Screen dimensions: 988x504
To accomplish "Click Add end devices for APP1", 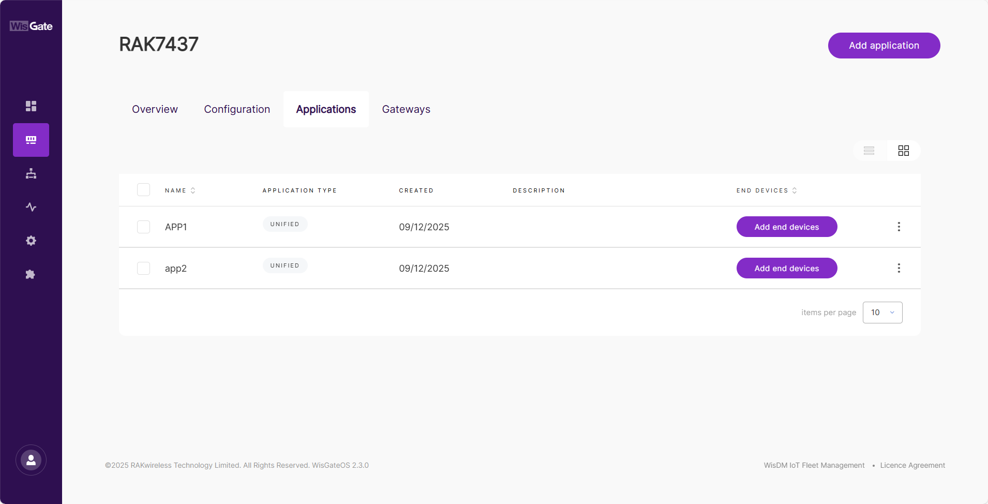I will [x=787, y=227].
